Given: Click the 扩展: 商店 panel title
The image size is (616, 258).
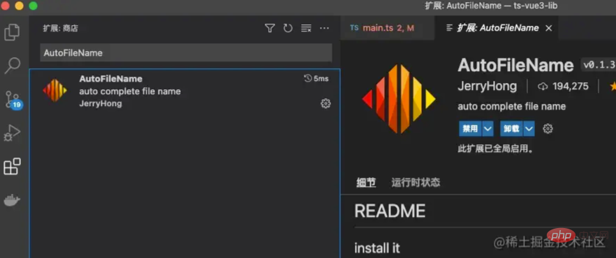Looking at the screenshot, I should (61, 28).
